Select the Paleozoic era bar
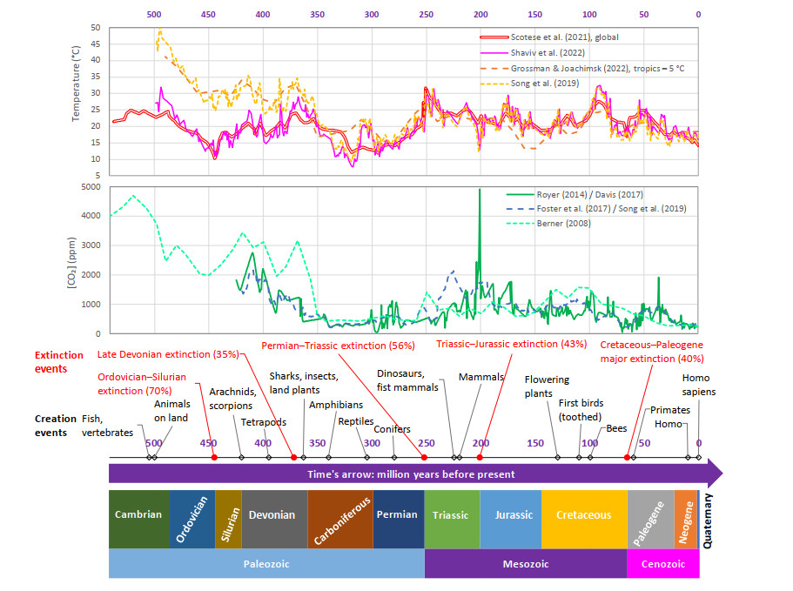 [265, 564]
